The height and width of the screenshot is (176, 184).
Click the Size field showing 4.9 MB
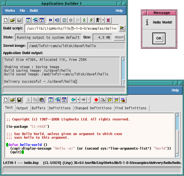tap(102, 38)
